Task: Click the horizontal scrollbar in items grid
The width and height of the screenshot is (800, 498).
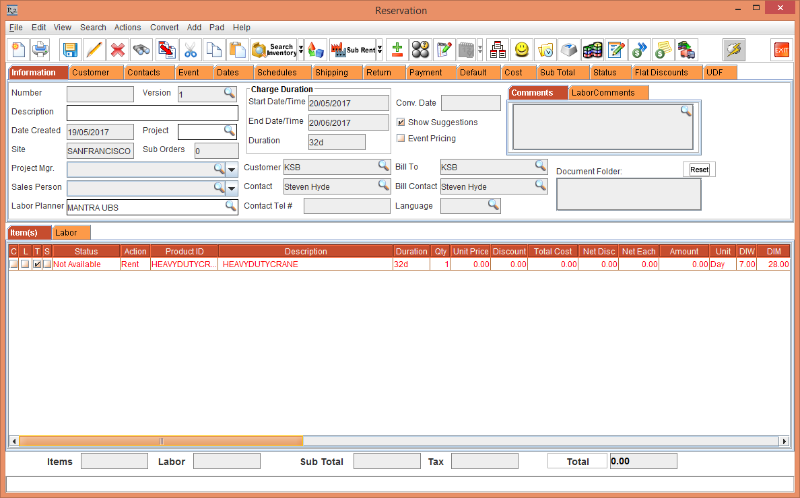Action: pos(161,441)
